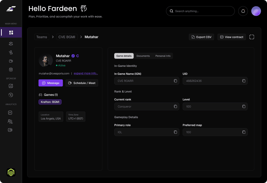Click the UTC+1 (BST) time zone box
The image size is (267, 183).
point(76,117)
